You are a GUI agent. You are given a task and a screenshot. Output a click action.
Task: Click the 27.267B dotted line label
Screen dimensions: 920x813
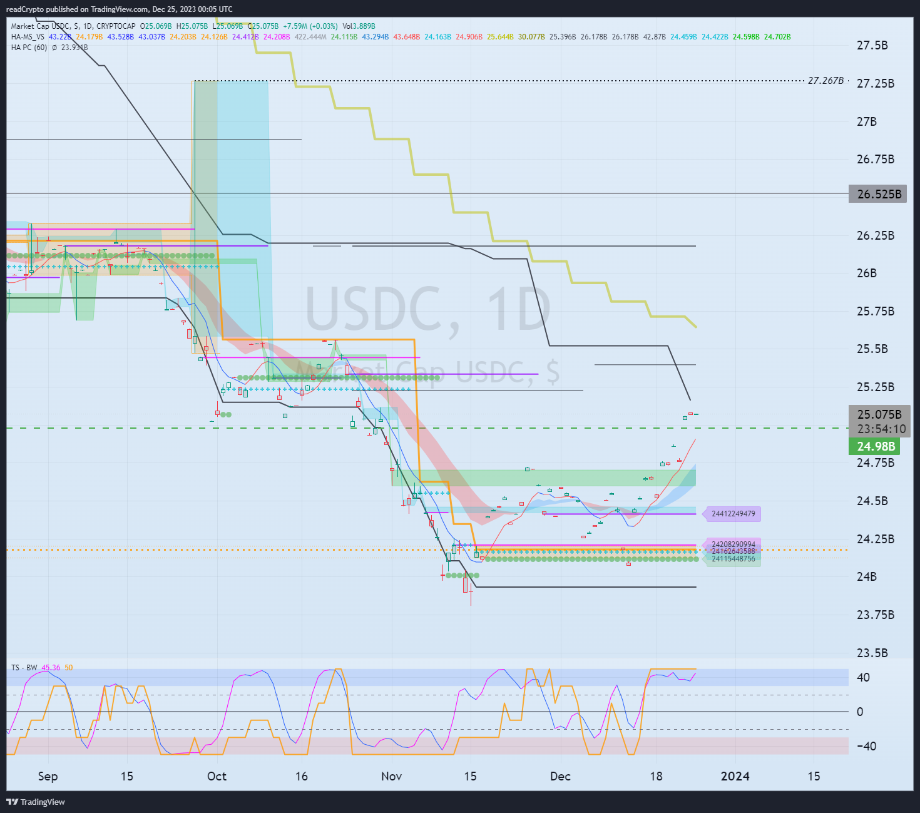825,81
